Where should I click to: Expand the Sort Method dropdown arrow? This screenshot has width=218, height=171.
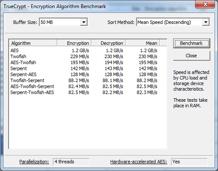206,22
